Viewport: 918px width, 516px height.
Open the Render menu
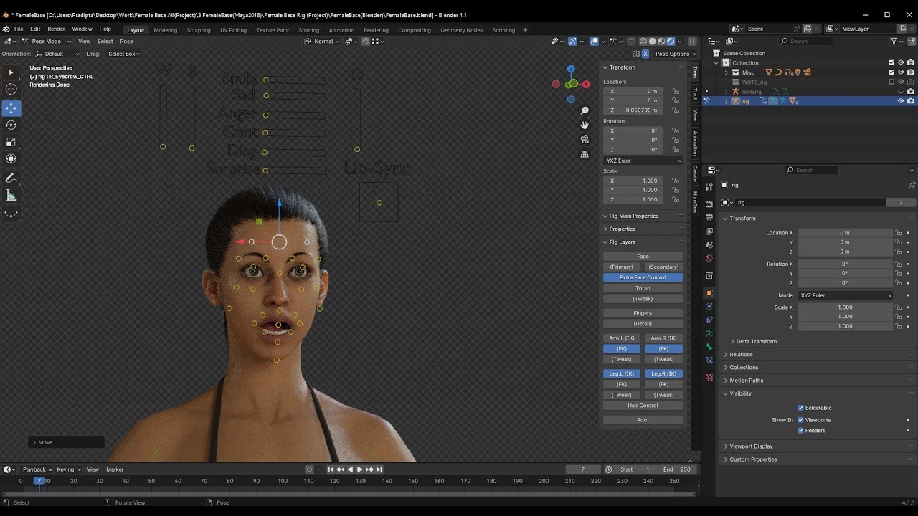point(56,29)
